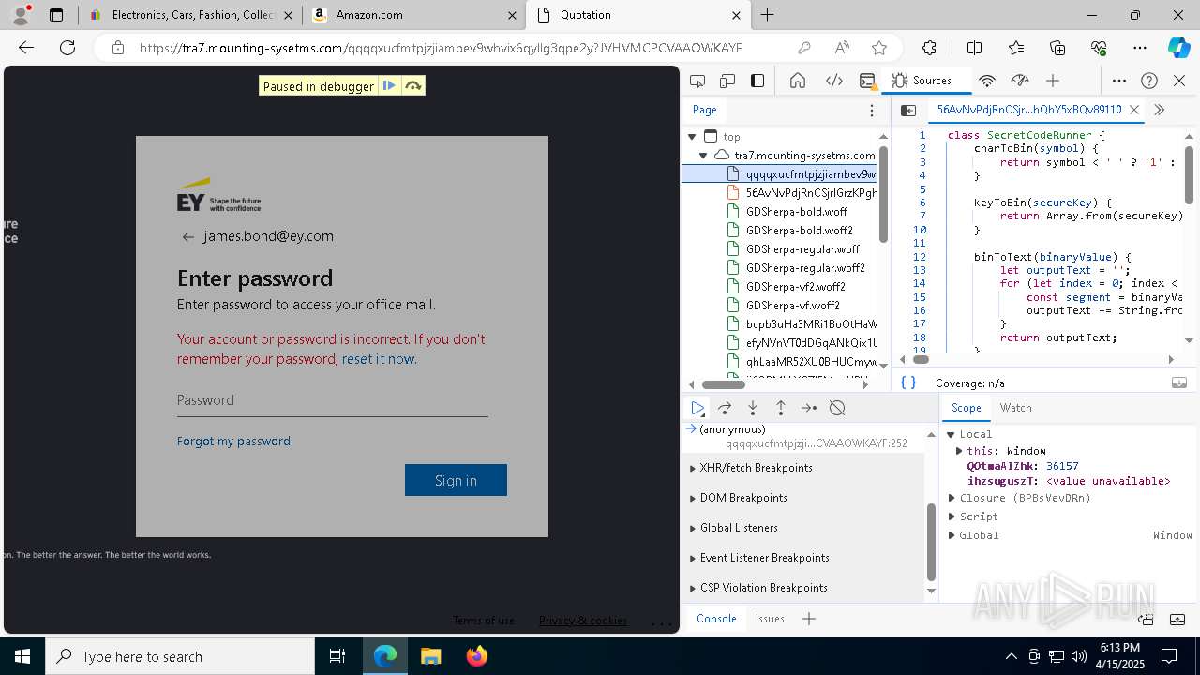1200x675 pixels.
Task: Toggle device emulation icon in DevTools
Action: (727, 81)
